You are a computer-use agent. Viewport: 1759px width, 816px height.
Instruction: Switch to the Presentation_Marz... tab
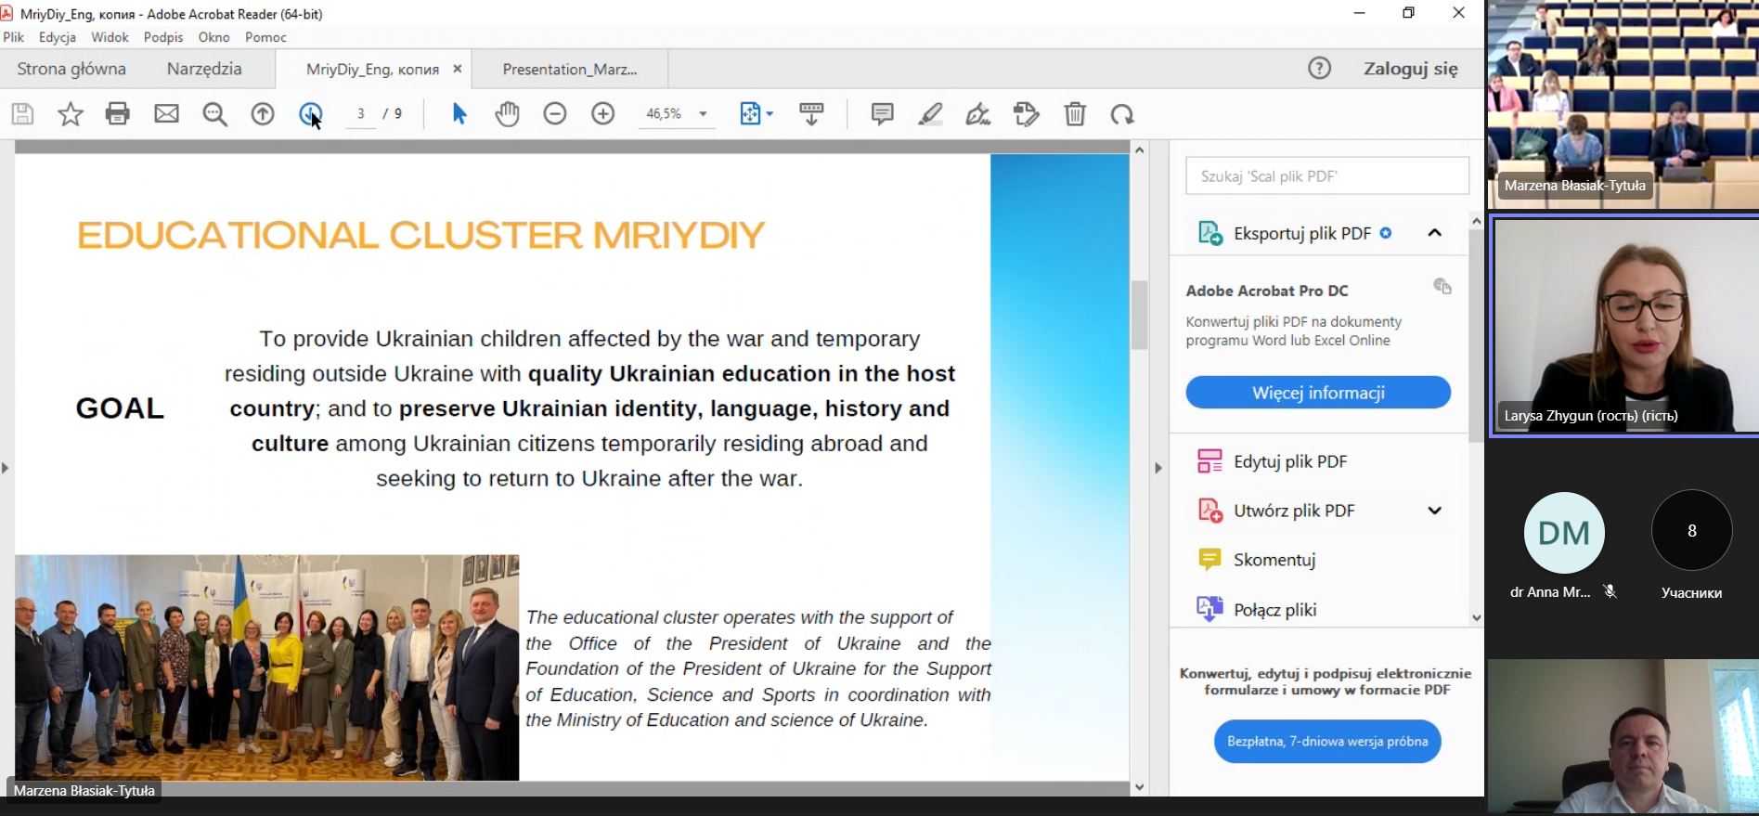tap(569, 70)
